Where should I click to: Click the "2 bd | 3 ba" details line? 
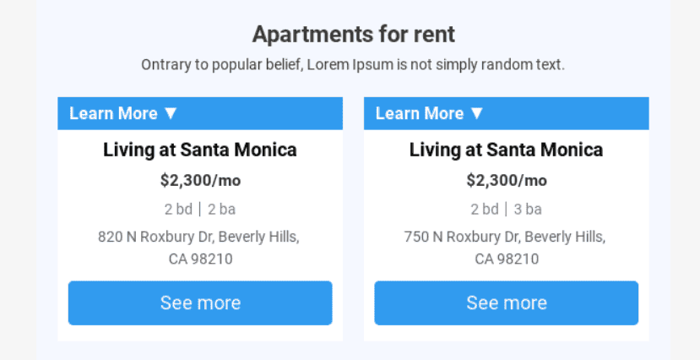(506, 209)
